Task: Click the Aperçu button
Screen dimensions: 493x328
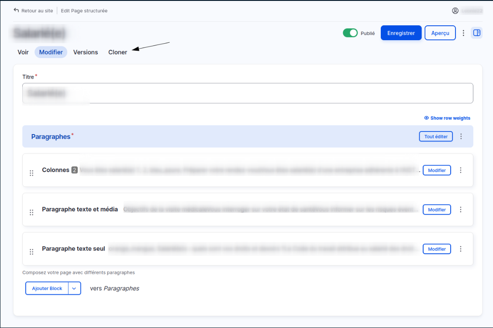Action: tap(440, 33)
